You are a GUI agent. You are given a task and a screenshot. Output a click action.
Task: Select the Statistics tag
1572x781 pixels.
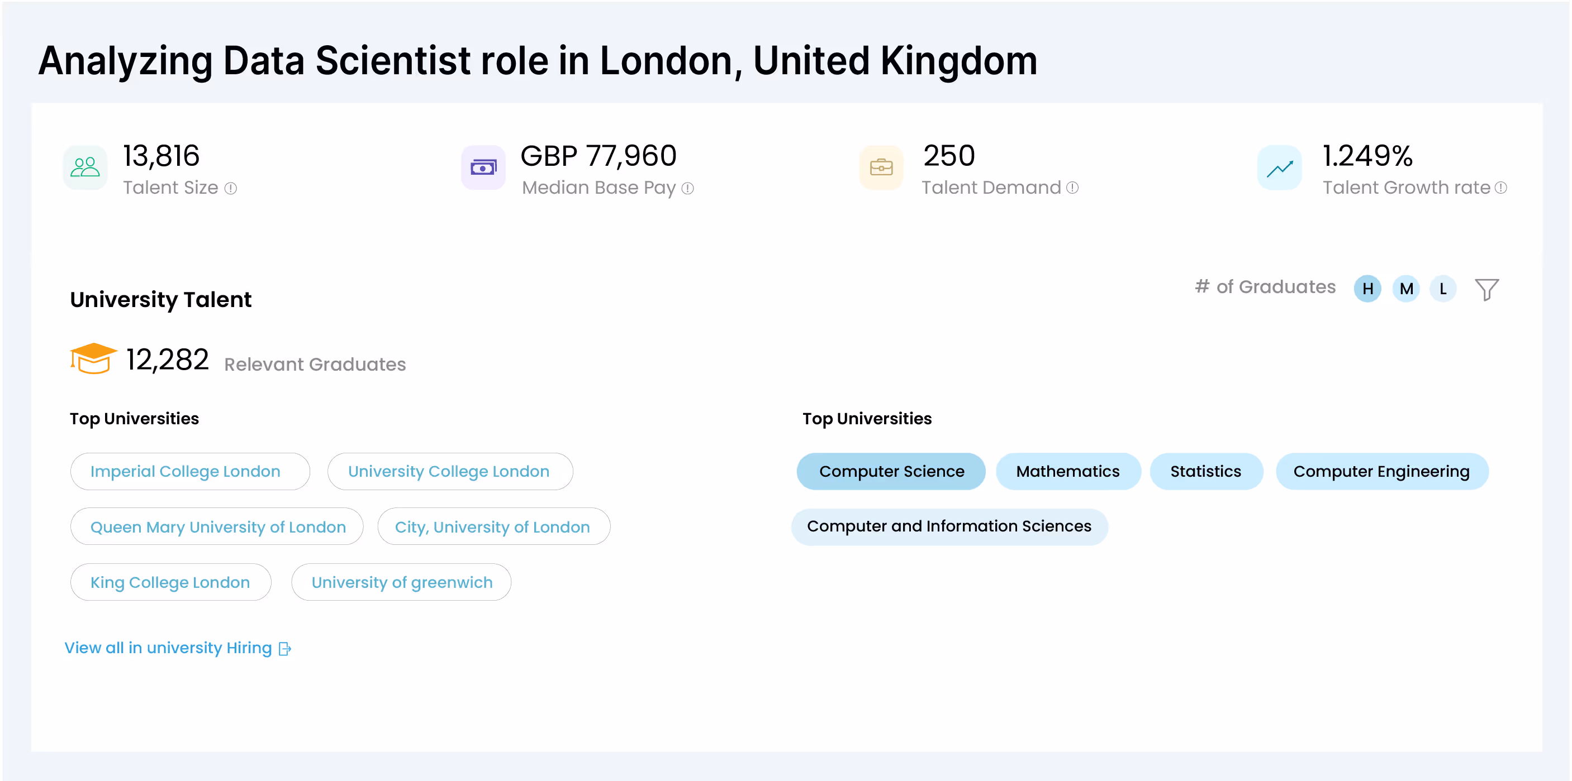click(x=1206, y=471)
